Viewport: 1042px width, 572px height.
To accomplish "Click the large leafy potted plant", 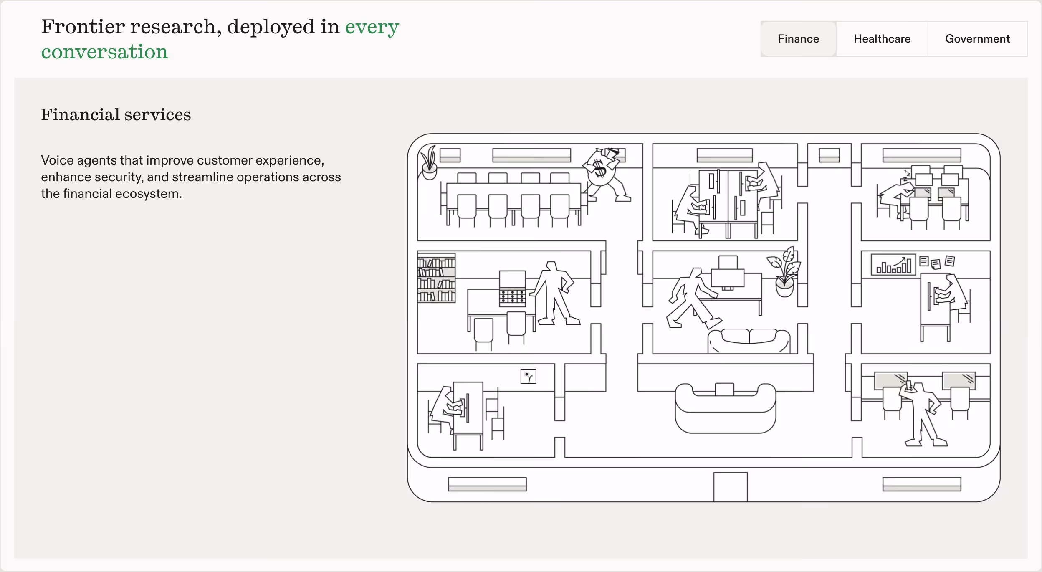I will coord(784,271).
